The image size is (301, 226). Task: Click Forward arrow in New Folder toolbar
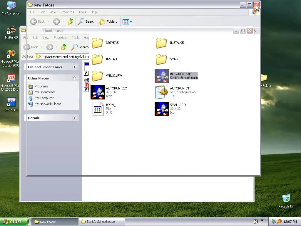pyautogui.click(x=56, y=21)
